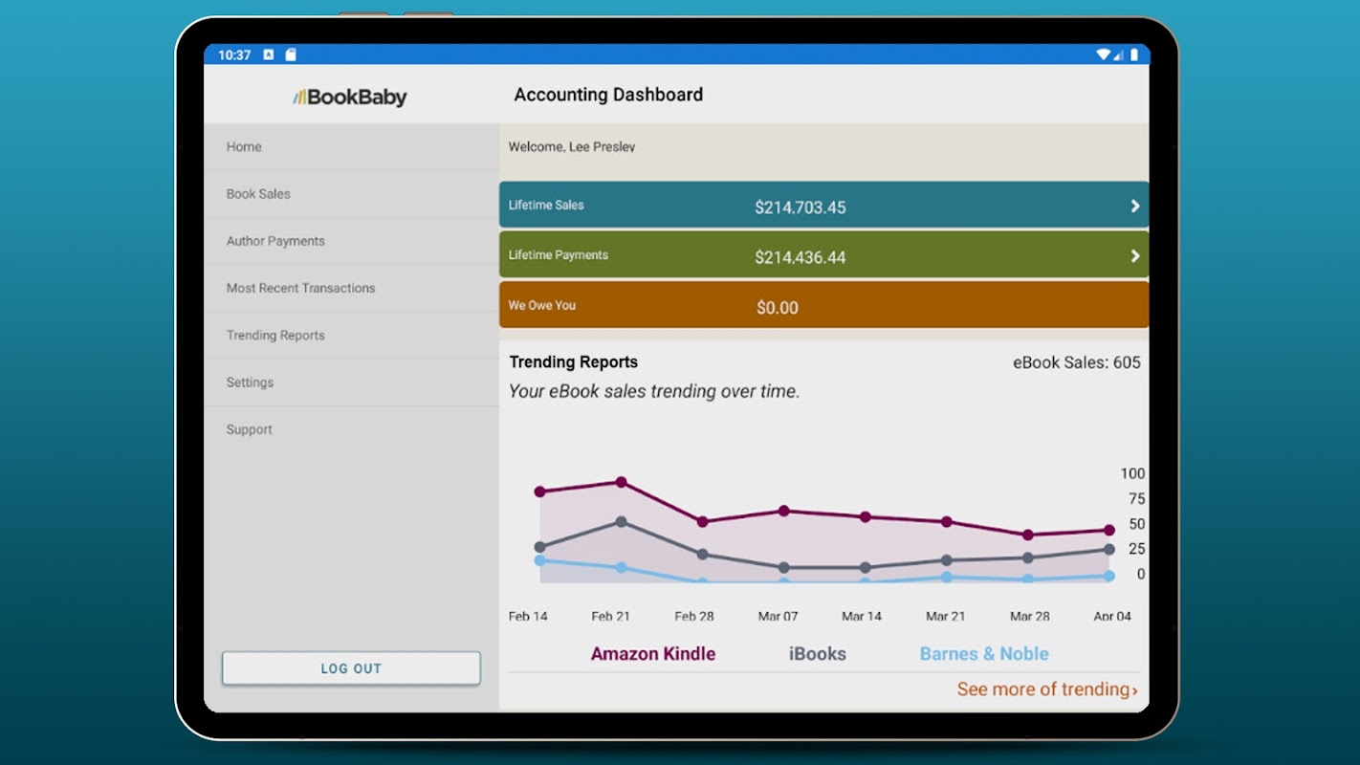Screen dimensions: 1360x765
Task: Expand Lifetime Payments chevron arrow
Action: (x=1135, y=255)
